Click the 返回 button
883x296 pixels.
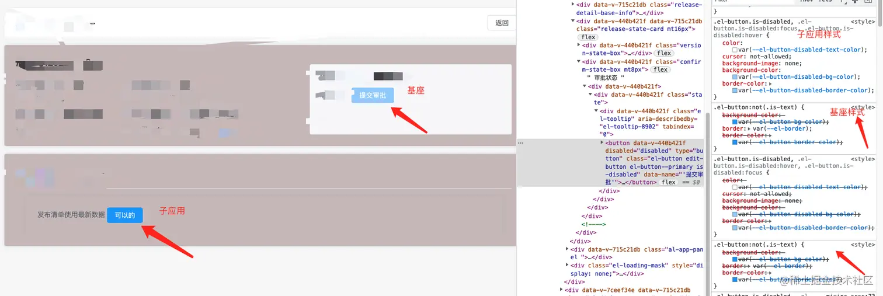(502, 23)
